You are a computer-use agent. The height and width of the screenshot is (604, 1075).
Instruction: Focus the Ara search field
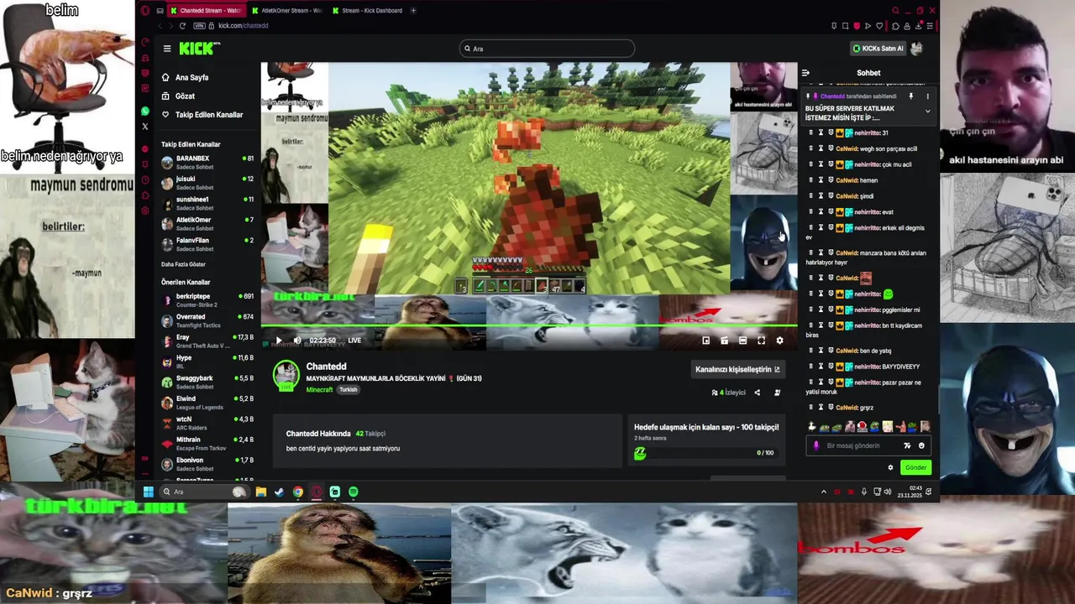coord(547,49)
